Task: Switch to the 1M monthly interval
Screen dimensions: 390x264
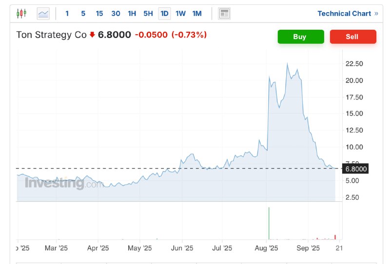Action: click(x=197, y=14)
